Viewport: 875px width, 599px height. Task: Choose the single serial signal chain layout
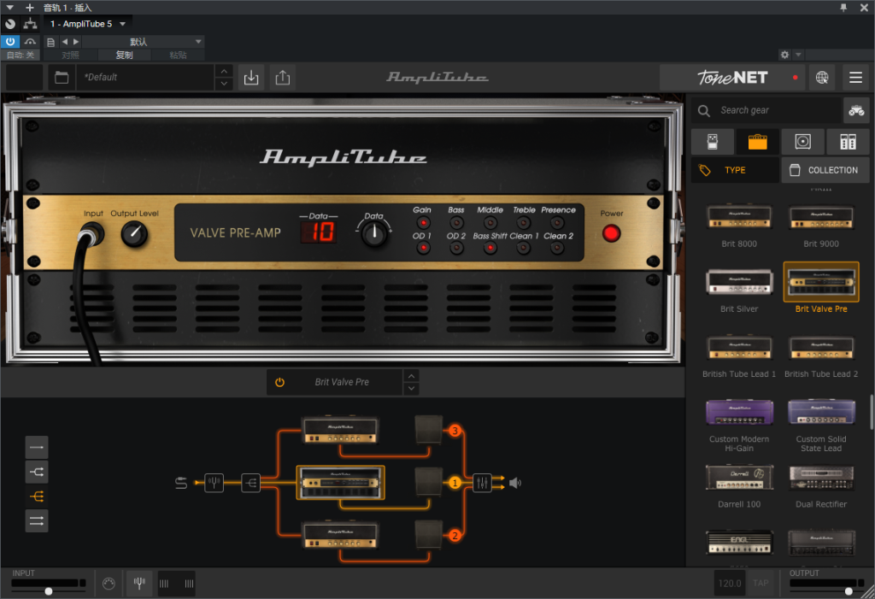37,448
